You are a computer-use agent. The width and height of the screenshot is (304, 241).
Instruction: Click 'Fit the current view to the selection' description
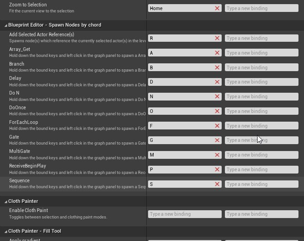click(x=41, y=11)
